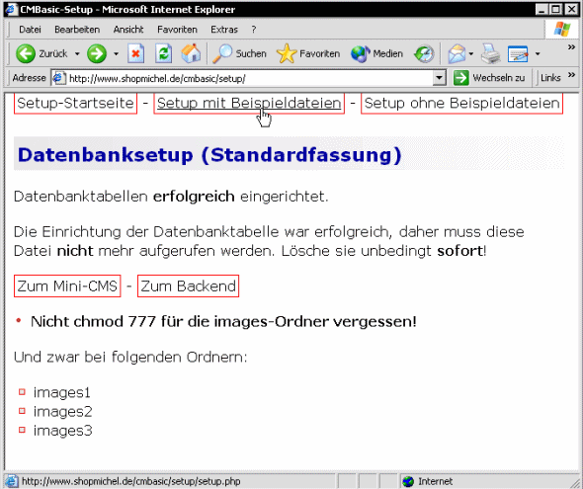The width and height of the screenshot is (583, 489).
Task: Click the Datenbanksetup (Standardfassung) heading
Action: 209,154
